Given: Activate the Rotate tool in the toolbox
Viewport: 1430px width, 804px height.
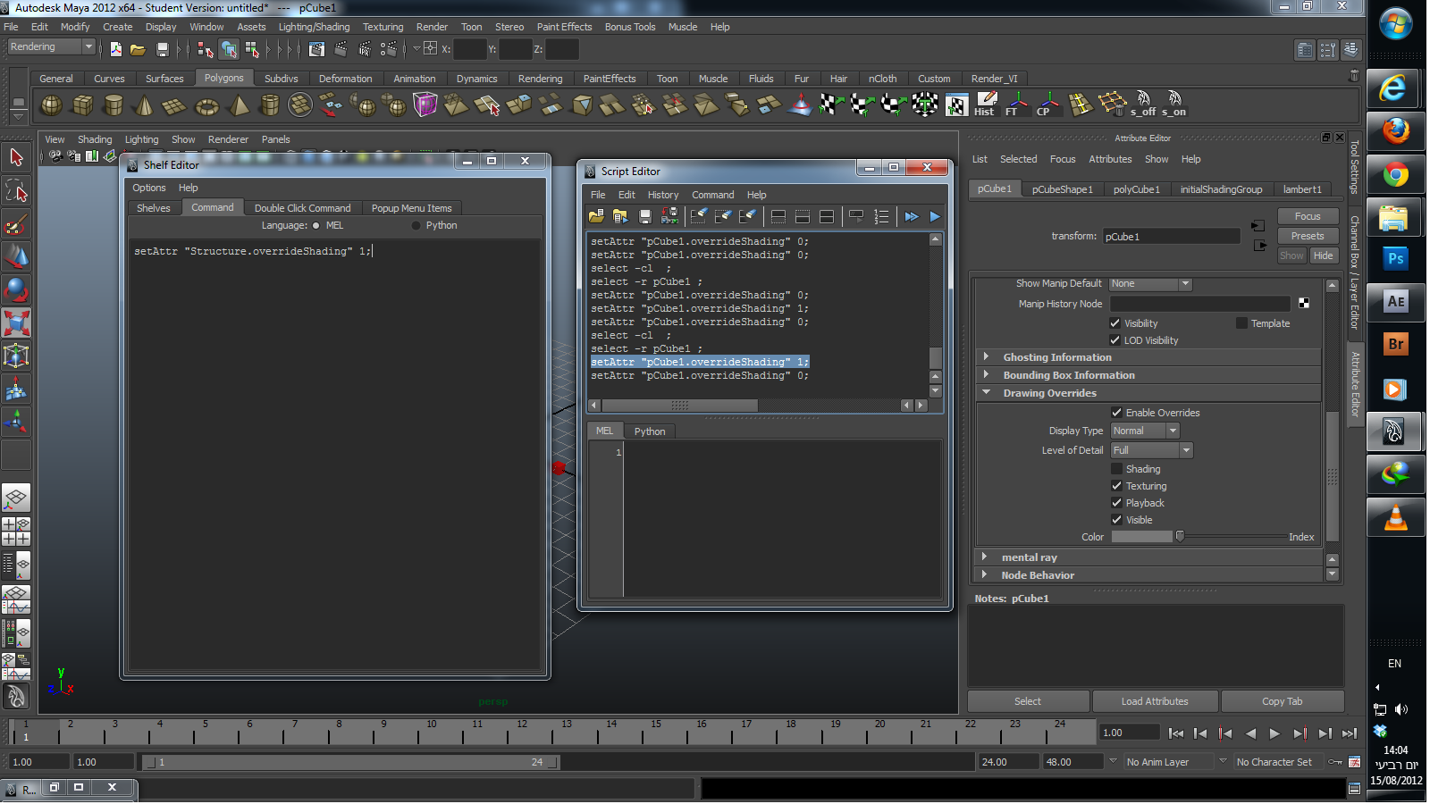Looking at the screenshot, I should point(16,290).
